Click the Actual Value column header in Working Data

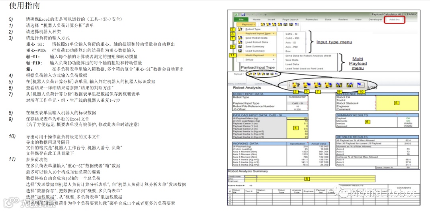click(x=319, y=144)
